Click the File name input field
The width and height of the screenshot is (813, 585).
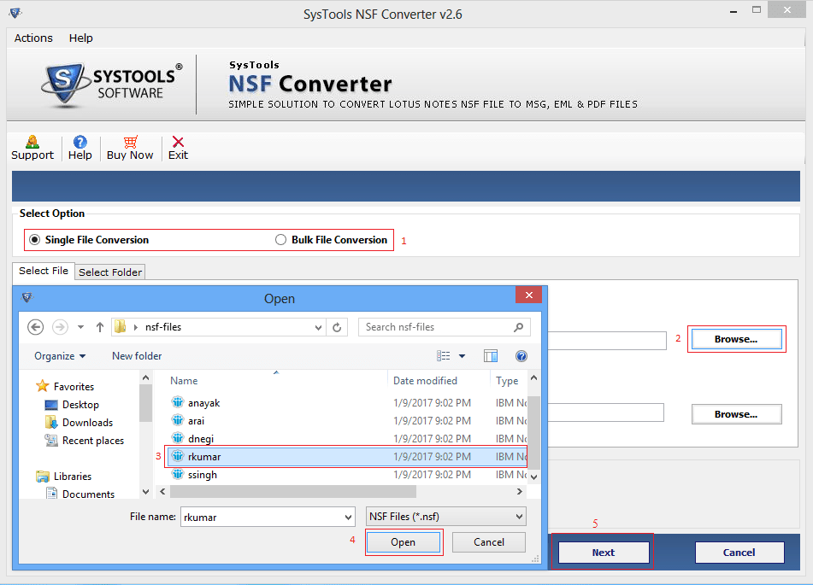click(268, 518)
